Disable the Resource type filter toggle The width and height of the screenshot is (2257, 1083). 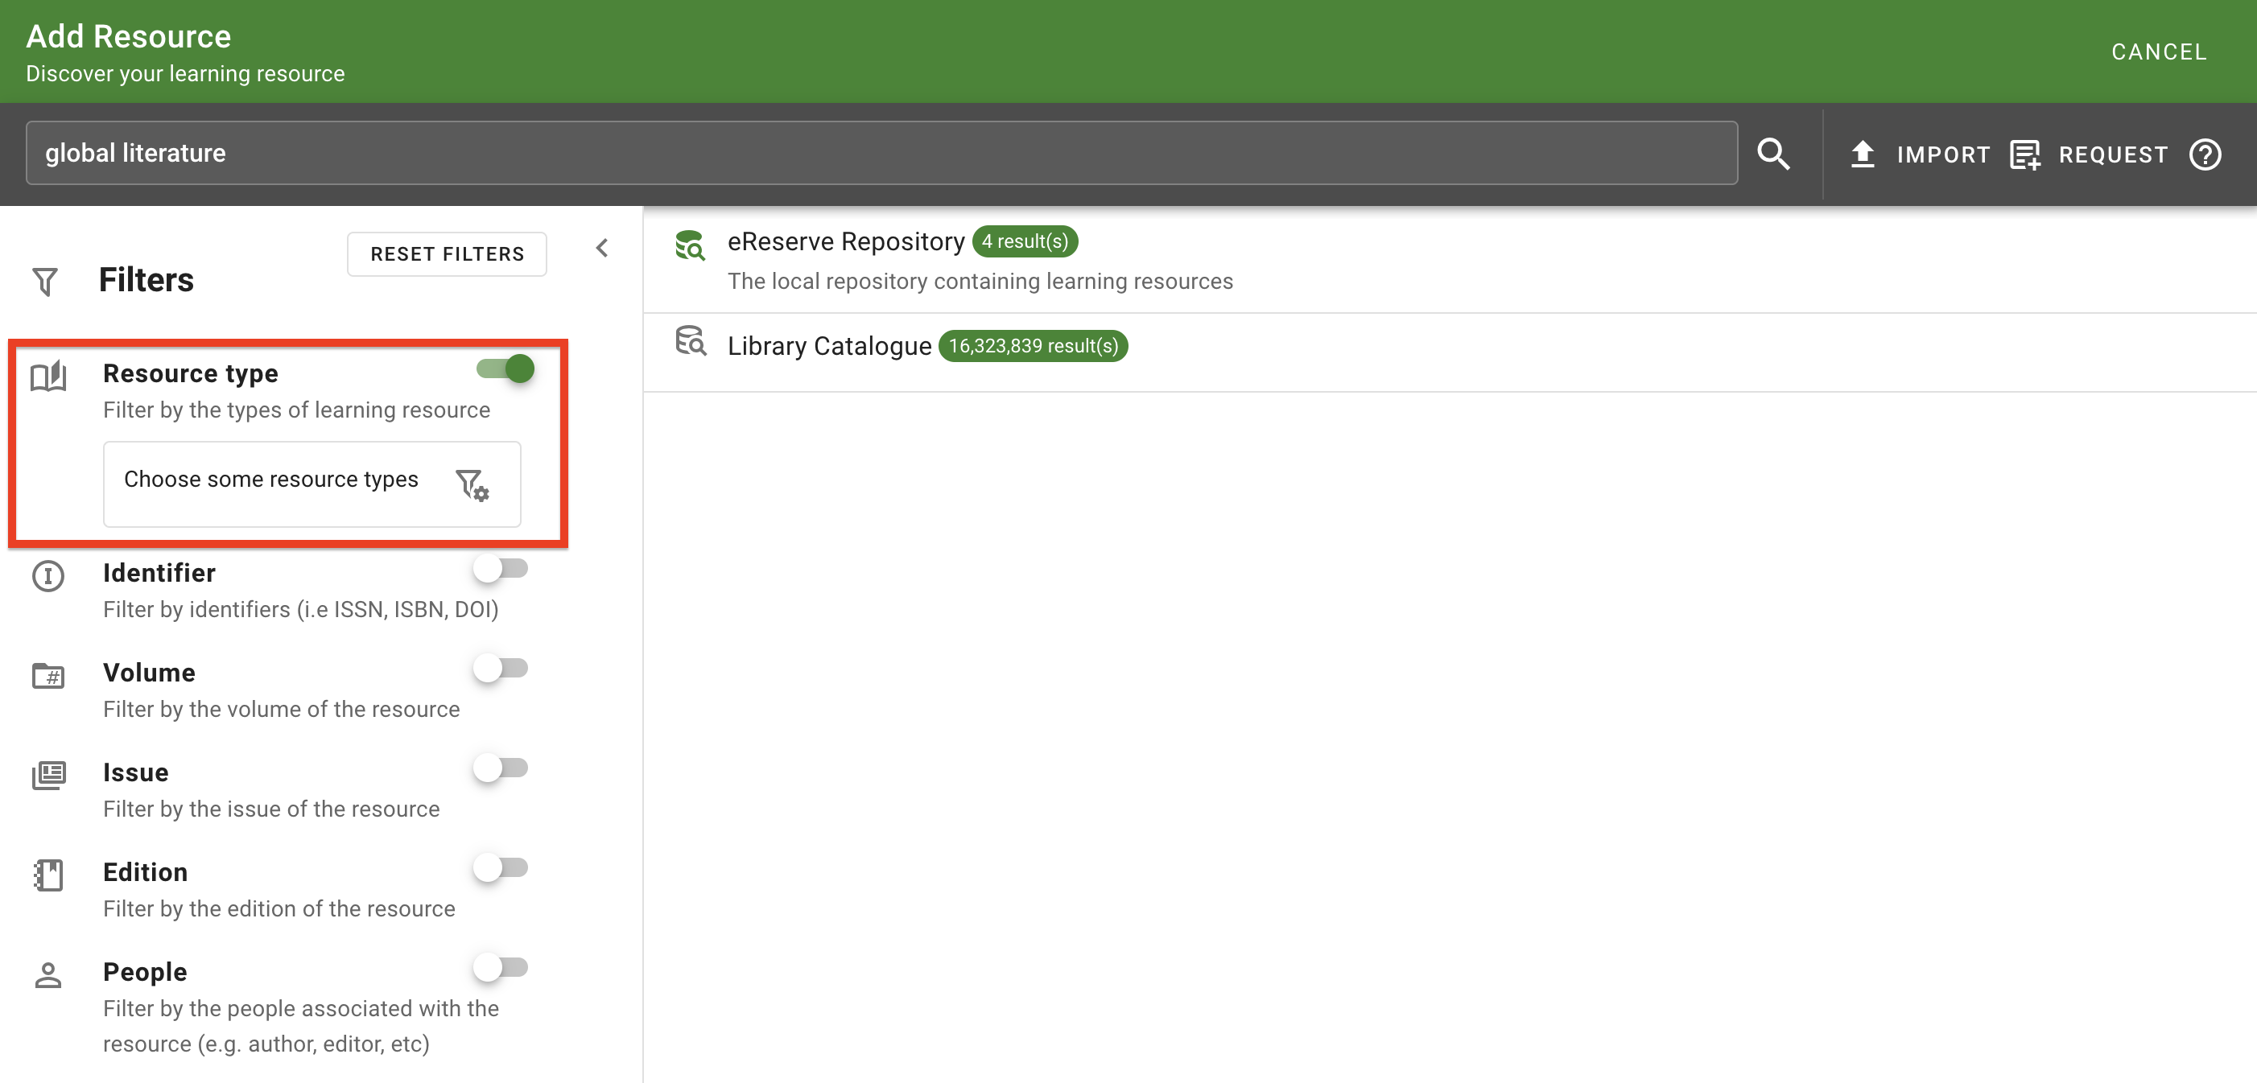click(505, 369)
